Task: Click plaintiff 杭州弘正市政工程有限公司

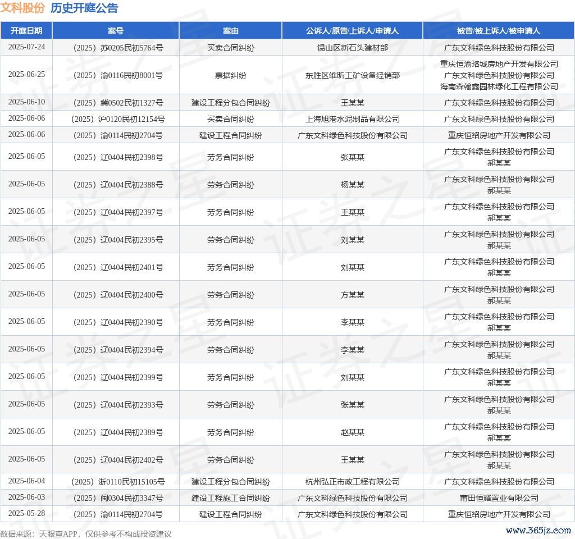Action: click(x=352, y=482)
